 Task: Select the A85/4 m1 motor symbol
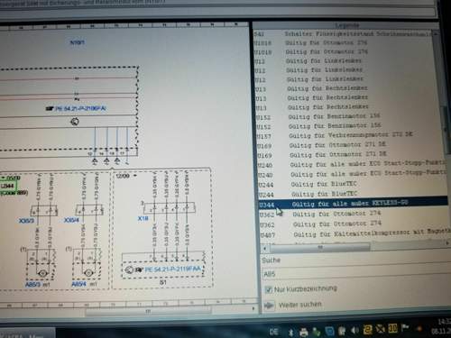(x=88, y=272)
